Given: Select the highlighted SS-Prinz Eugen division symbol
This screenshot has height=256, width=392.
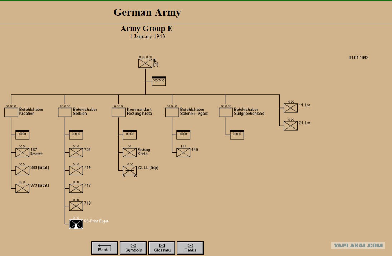Looking at the screenshot, I should pyautogui.click(x=76, y=224).
